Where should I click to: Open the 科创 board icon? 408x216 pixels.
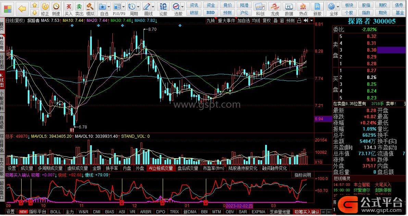point(260,9)
